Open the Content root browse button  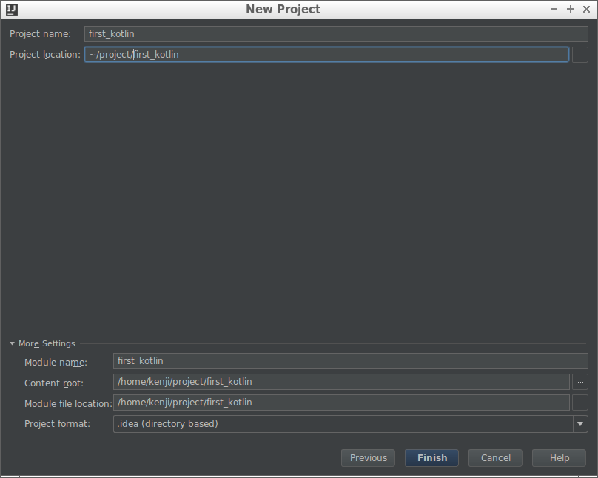(x=579, y=382)
